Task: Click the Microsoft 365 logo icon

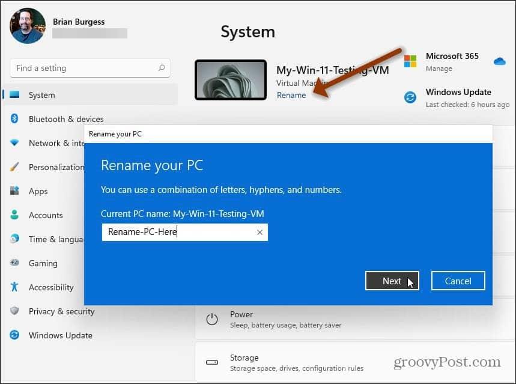Action: 410,61
